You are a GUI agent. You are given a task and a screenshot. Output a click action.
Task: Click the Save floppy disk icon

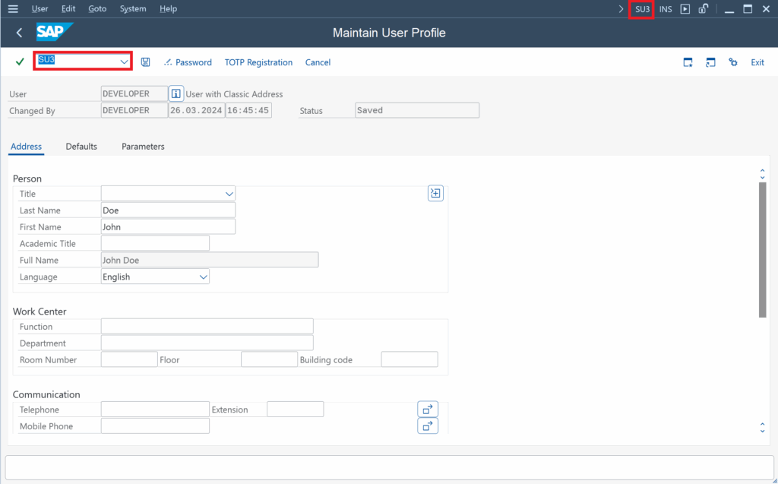click(146, 62)
